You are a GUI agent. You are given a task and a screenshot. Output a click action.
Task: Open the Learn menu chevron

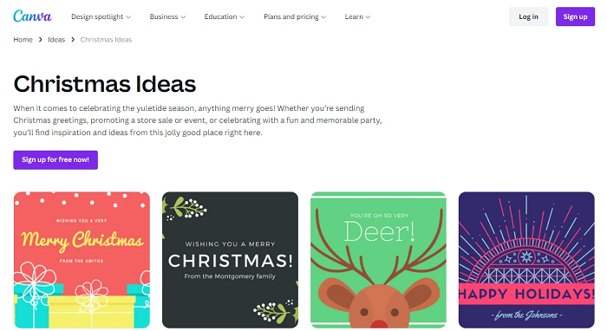pos(369,17)
